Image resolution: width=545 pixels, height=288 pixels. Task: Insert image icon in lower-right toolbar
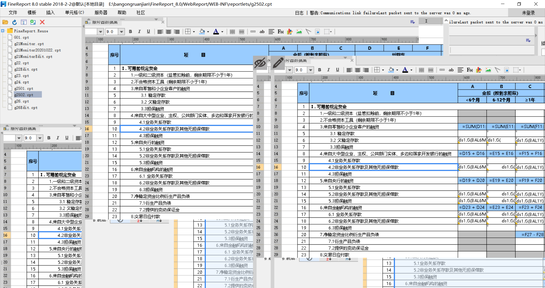(488, 70)
